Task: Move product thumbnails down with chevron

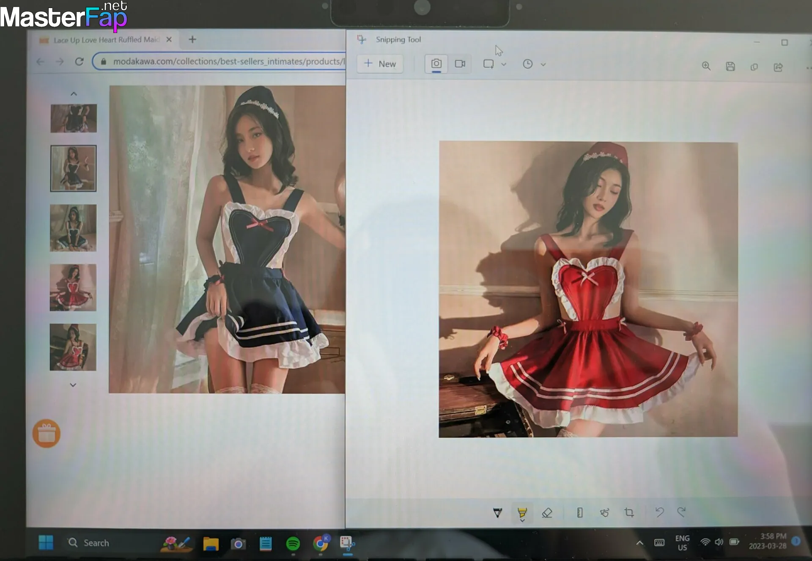Action: (x=73, y=385)
